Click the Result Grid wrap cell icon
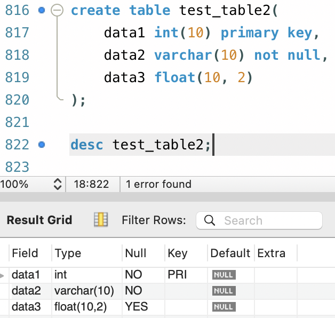This screenshot has width=335, height=318. pyautogui.click(x=101, y=219)
